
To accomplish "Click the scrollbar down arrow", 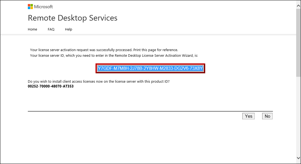I will point(298,158).
